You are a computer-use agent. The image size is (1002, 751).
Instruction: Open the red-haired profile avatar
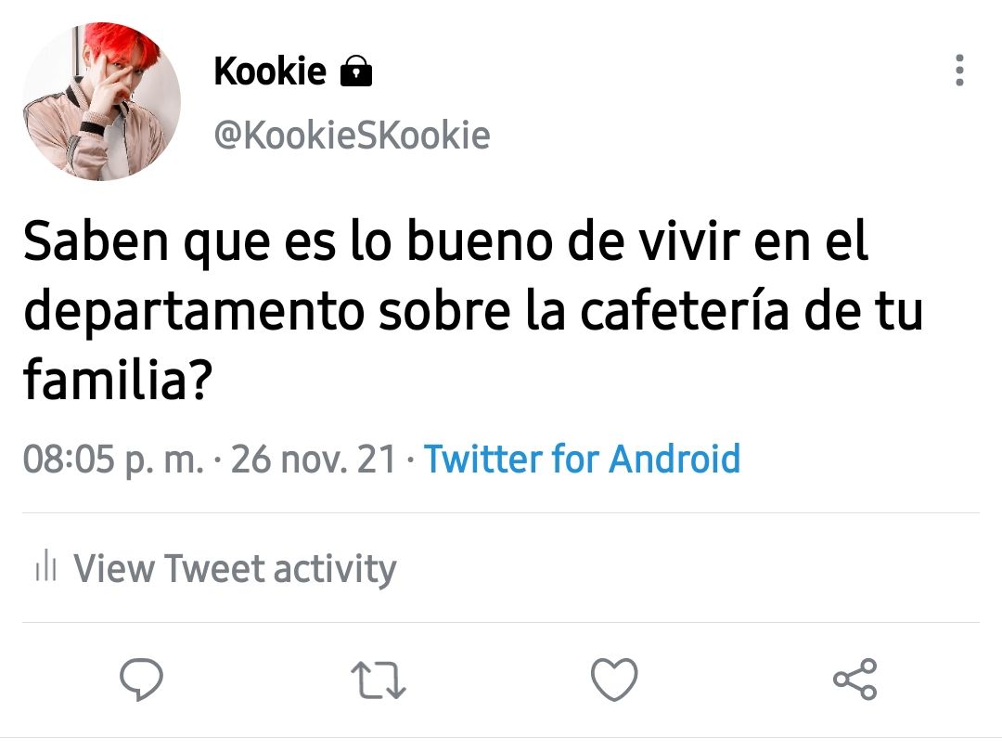pos(102,101)
